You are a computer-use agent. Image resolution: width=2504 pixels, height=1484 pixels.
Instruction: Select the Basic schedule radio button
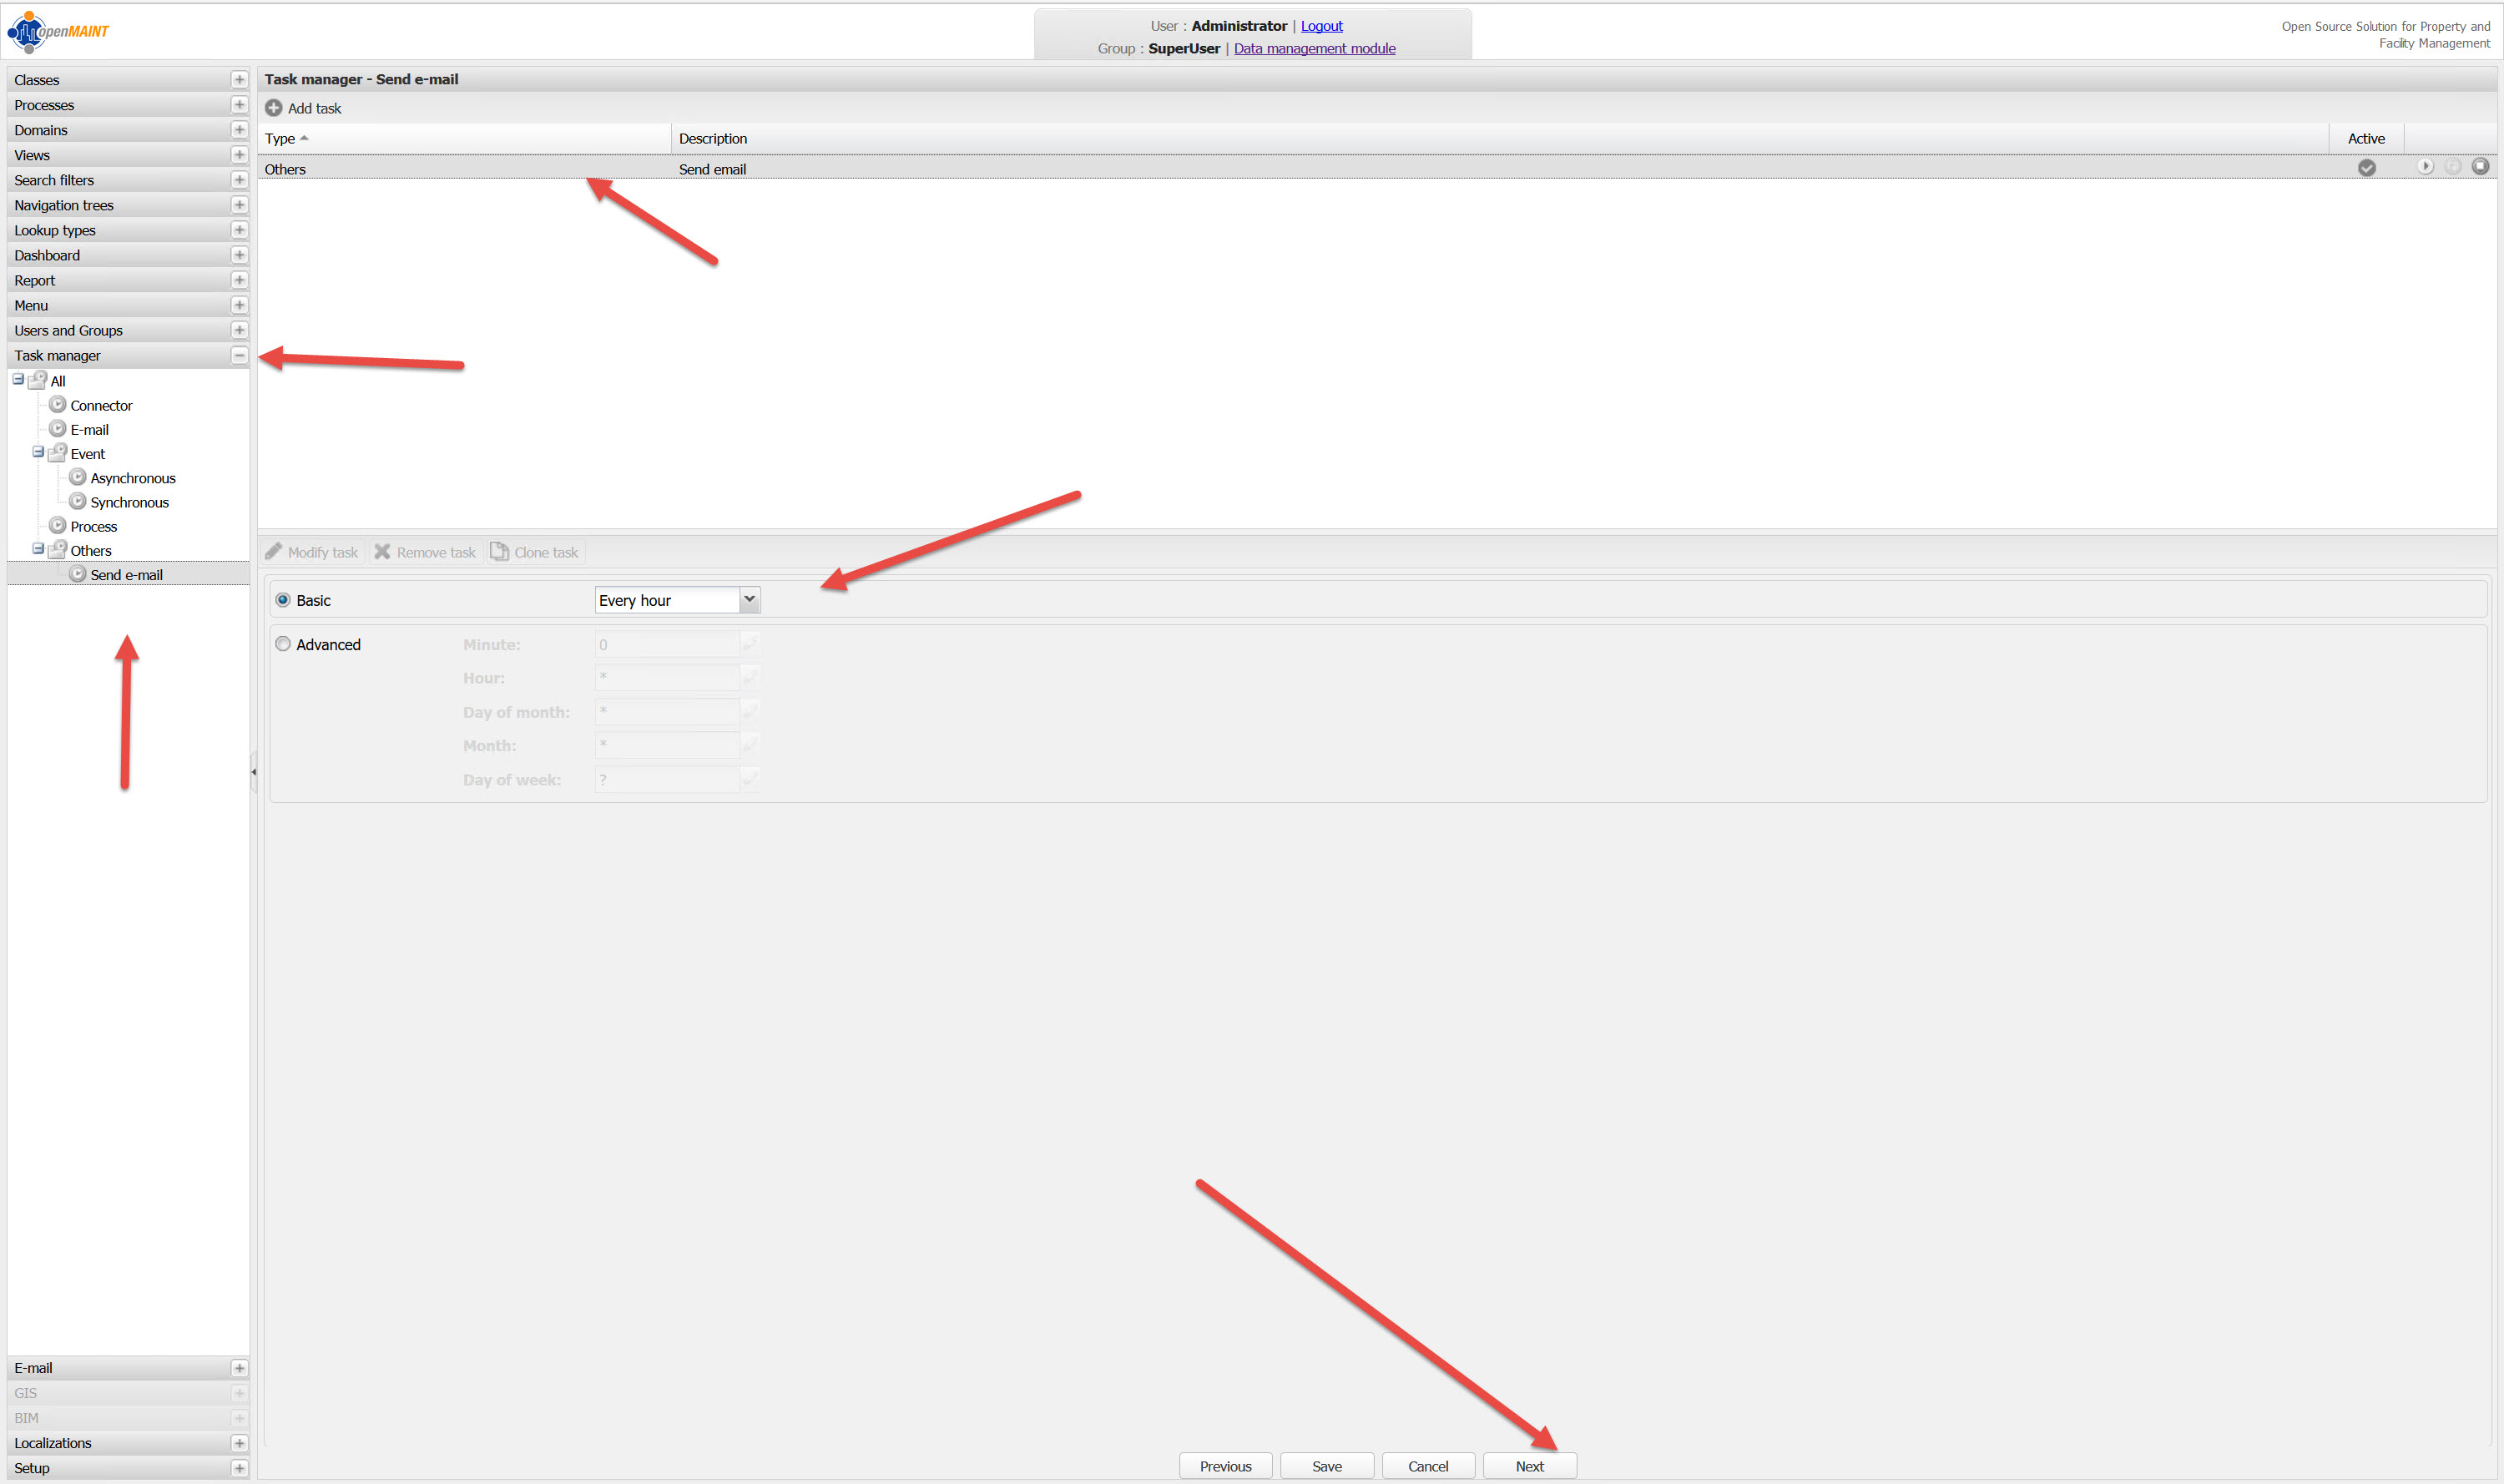click(x=283, y=600)
